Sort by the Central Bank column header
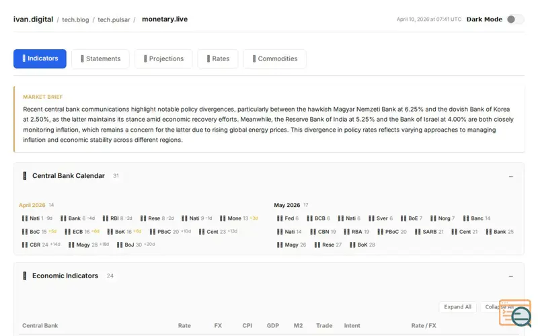 click(40, 326)
